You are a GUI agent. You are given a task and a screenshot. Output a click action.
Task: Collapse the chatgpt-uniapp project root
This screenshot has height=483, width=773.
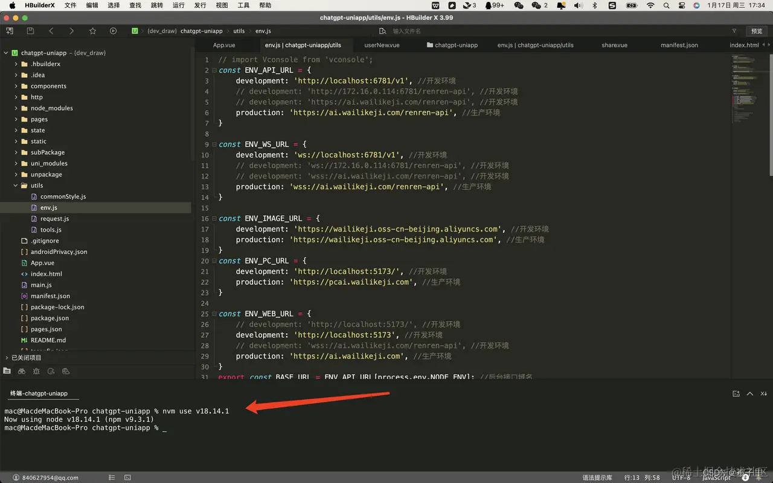click(6, 53)
